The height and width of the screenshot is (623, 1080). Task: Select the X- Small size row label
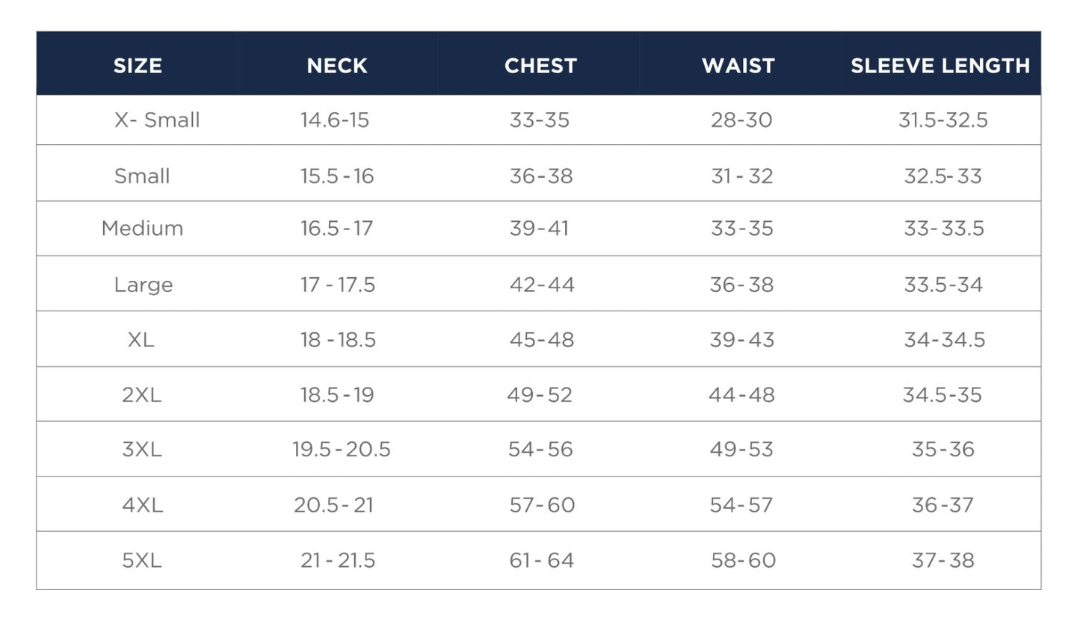tap(157, 120)
